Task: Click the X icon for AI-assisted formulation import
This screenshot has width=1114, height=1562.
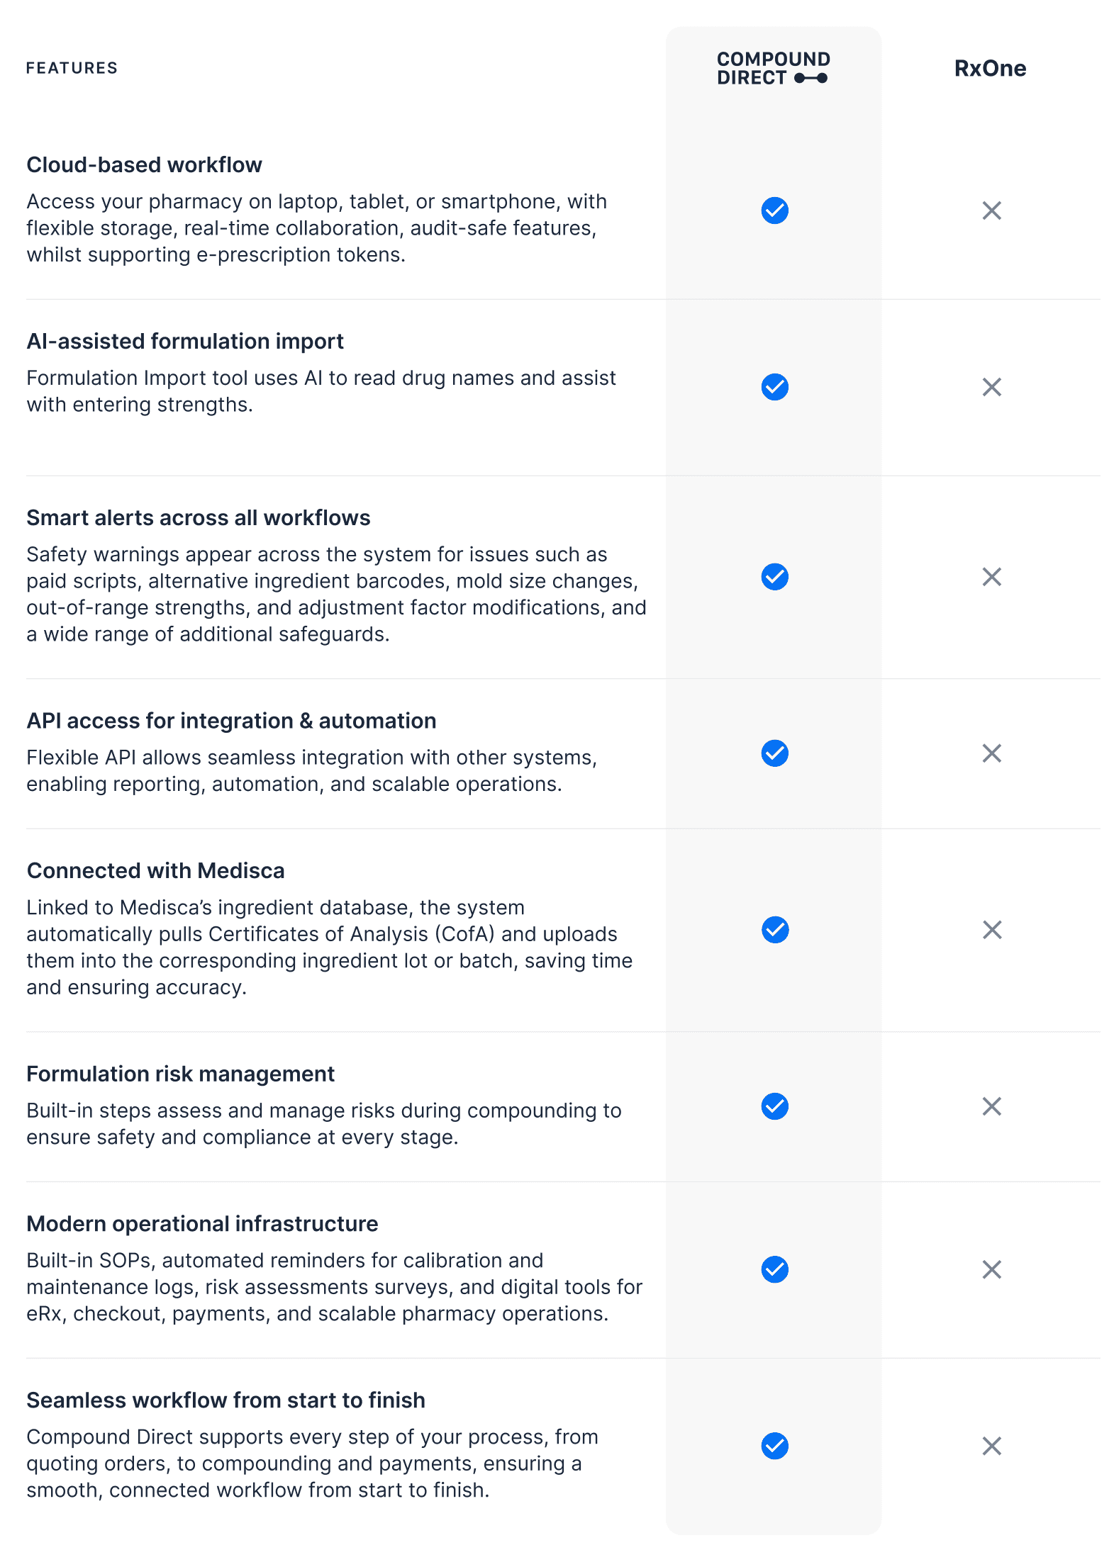Action: point(991,387)
